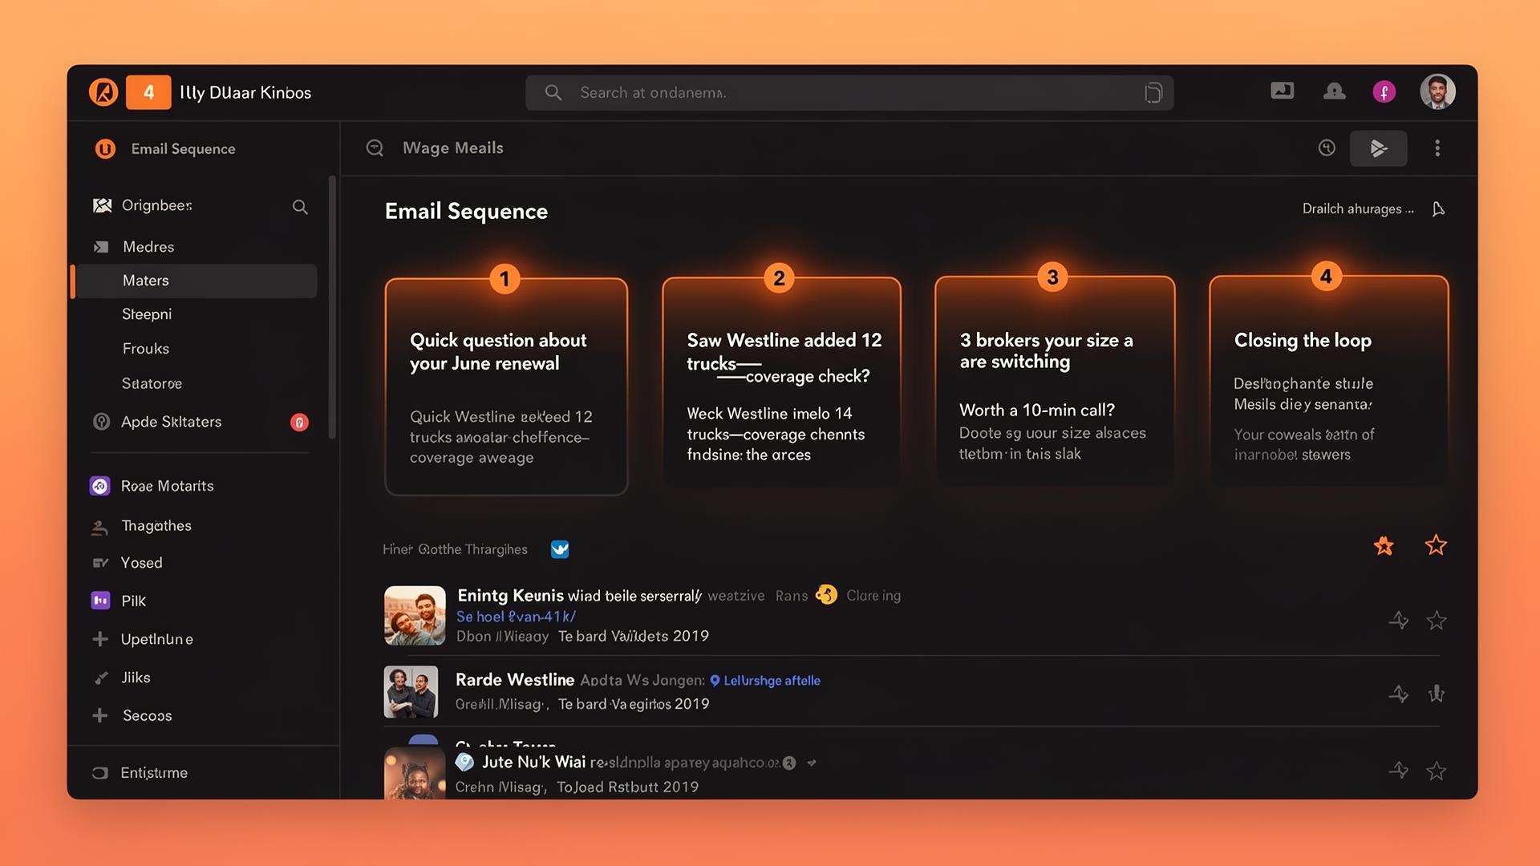Click the sidebar vertical scrollbar
The height and width of the screenshot is (866, 1540).
click(332, 306)
